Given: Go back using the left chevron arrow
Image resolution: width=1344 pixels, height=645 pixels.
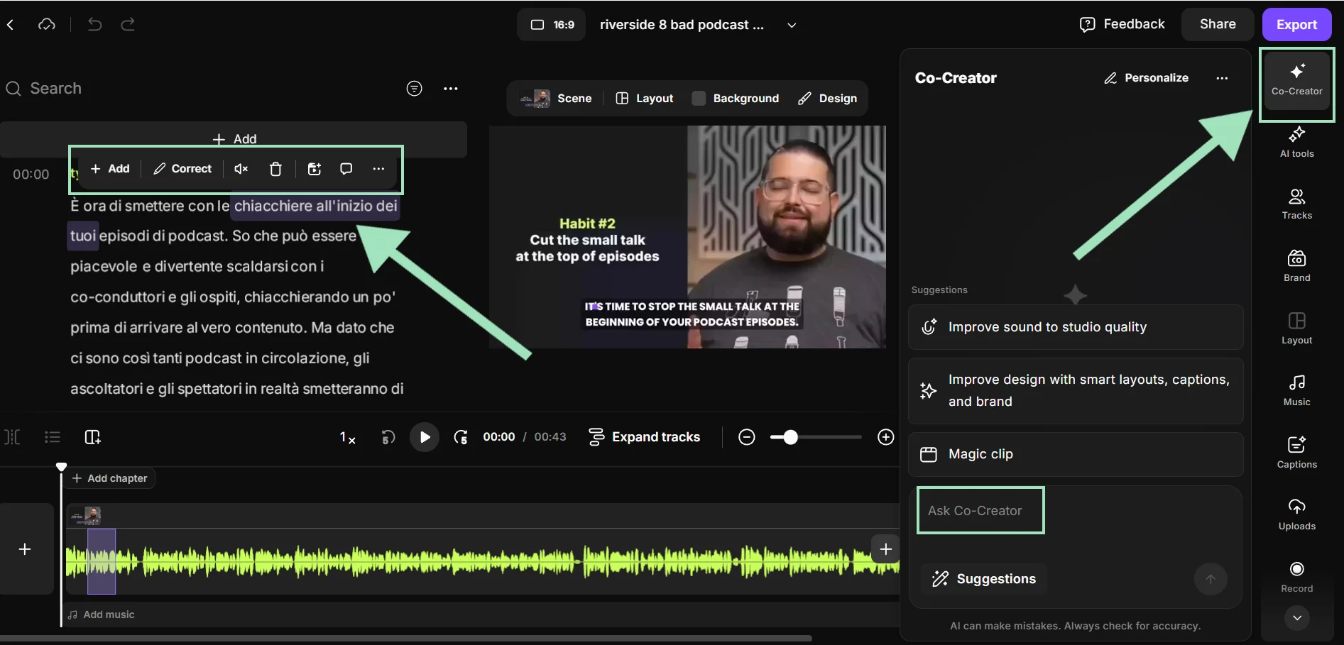Looking at the screenshot, I should coord(11,25).
